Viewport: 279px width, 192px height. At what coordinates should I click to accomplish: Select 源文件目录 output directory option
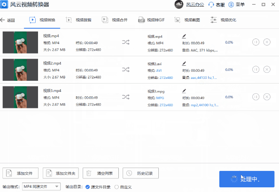[98, 187]
